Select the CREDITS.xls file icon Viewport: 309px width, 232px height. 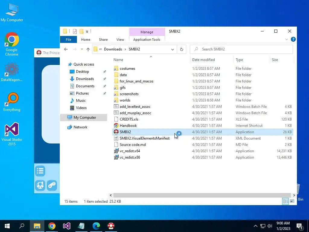(x=116, y=119)
